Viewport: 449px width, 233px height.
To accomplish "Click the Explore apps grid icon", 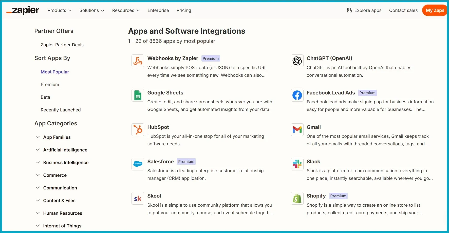I will click(x=349, y=10).
